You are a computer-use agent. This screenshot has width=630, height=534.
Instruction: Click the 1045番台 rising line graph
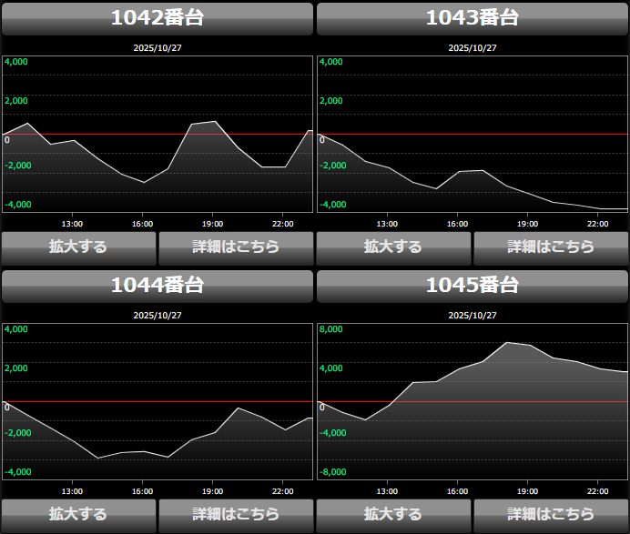point(472,401)
